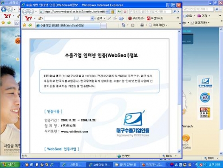The image size is (223, 168).
Task: Refresh the WebSeal page
Action: (x=119, y=12)
